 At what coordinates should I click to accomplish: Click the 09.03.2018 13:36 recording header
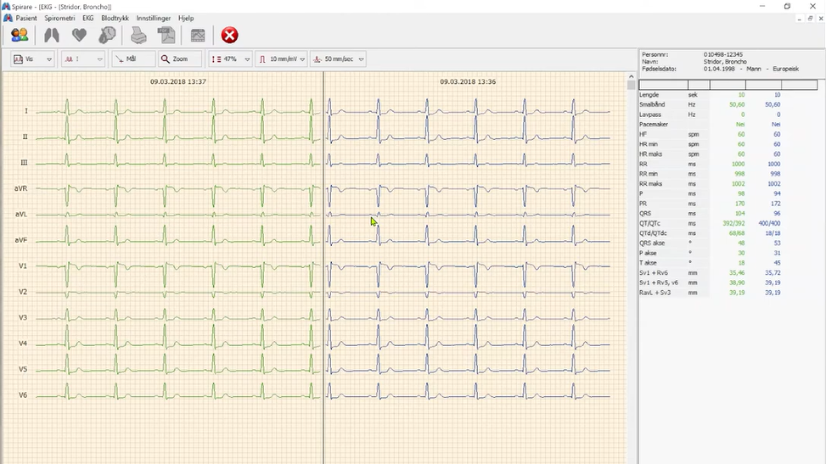click(468, 81)
